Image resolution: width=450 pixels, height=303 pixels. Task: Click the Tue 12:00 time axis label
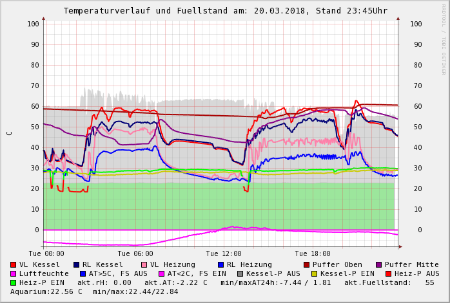(x=224, y=253)
